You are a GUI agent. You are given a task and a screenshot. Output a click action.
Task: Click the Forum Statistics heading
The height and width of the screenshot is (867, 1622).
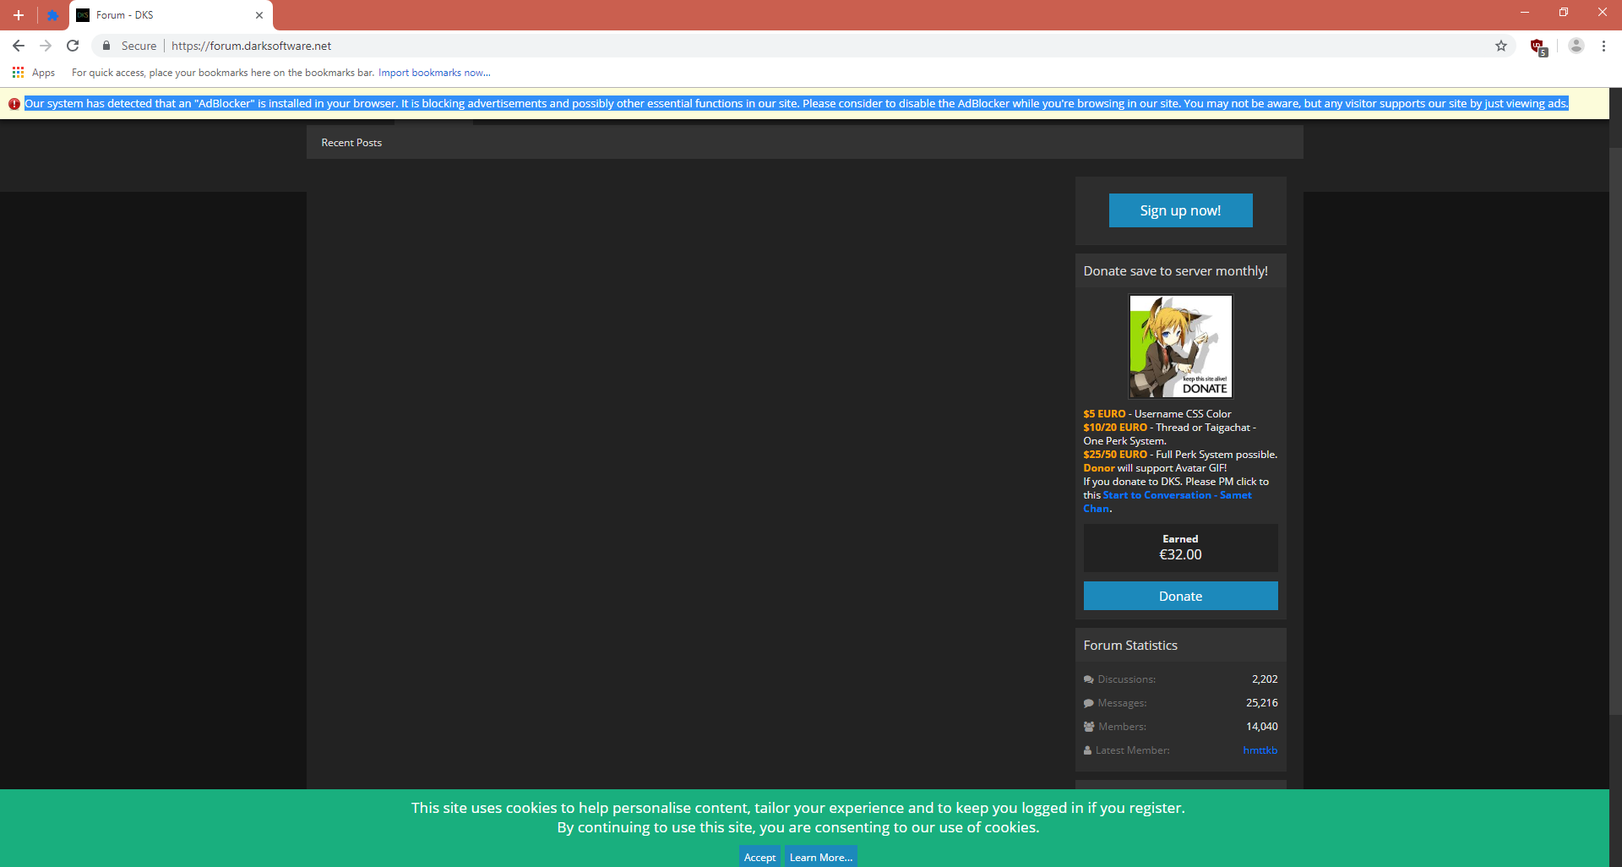pos(1130,646)
